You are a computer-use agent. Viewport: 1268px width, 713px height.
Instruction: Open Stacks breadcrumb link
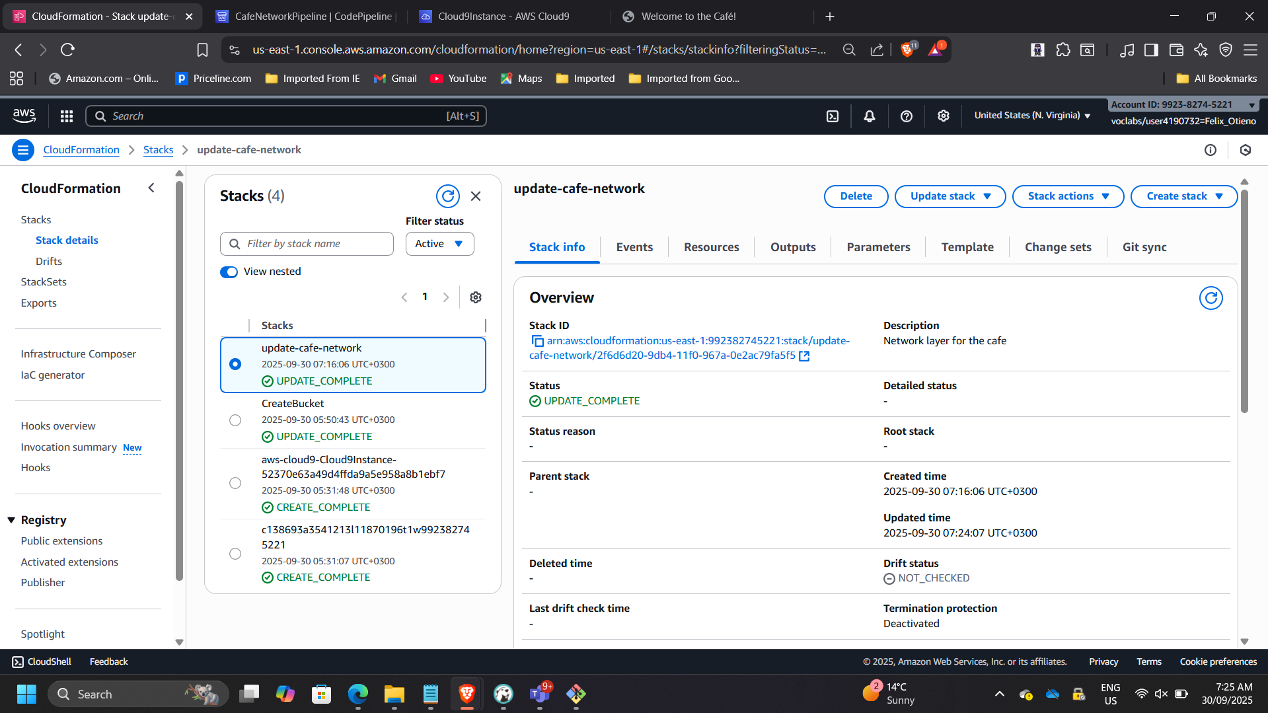159,150
